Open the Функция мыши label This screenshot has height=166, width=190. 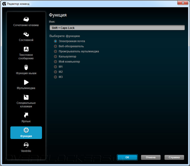click(x=26, y=73)
